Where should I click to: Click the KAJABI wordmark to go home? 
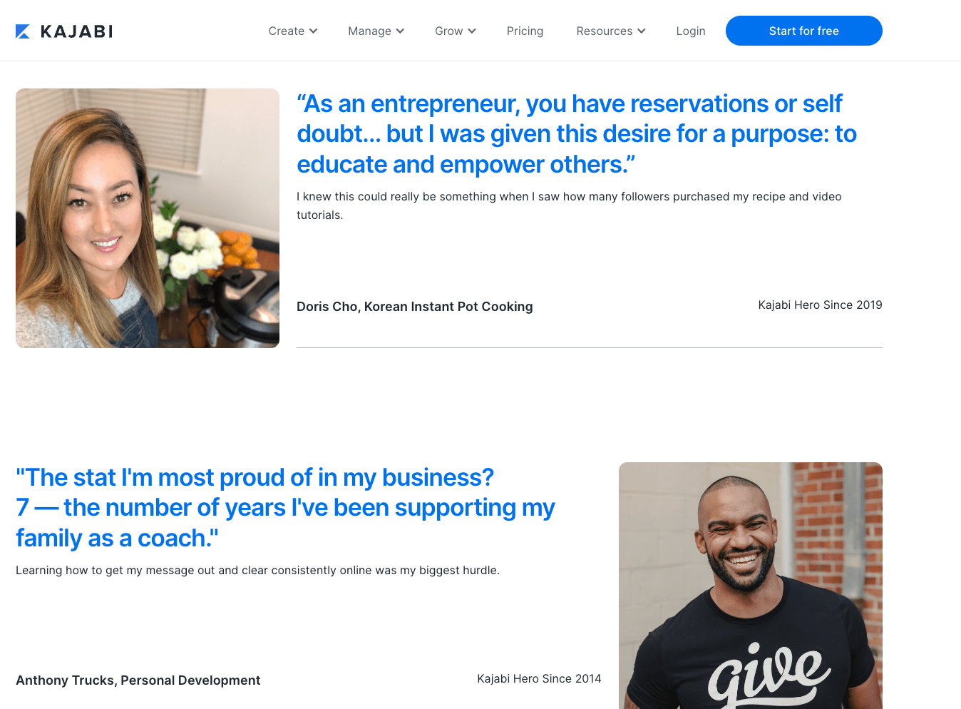pyautogui.click(x=76, y=31)
